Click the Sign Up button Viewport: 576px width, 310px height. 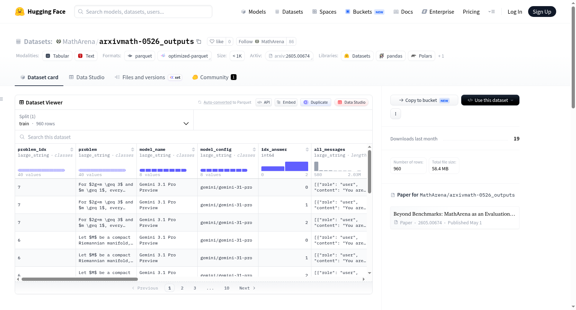pyautogui.click(x=542, y=12)
